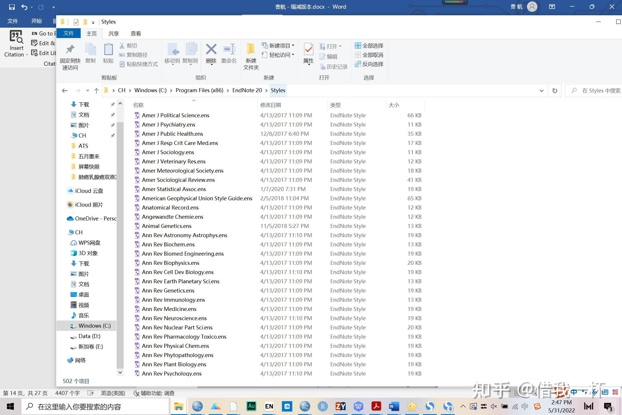Click Select all (全部选择)
Viewport: 622px width, 415px height.
point(369,46)
